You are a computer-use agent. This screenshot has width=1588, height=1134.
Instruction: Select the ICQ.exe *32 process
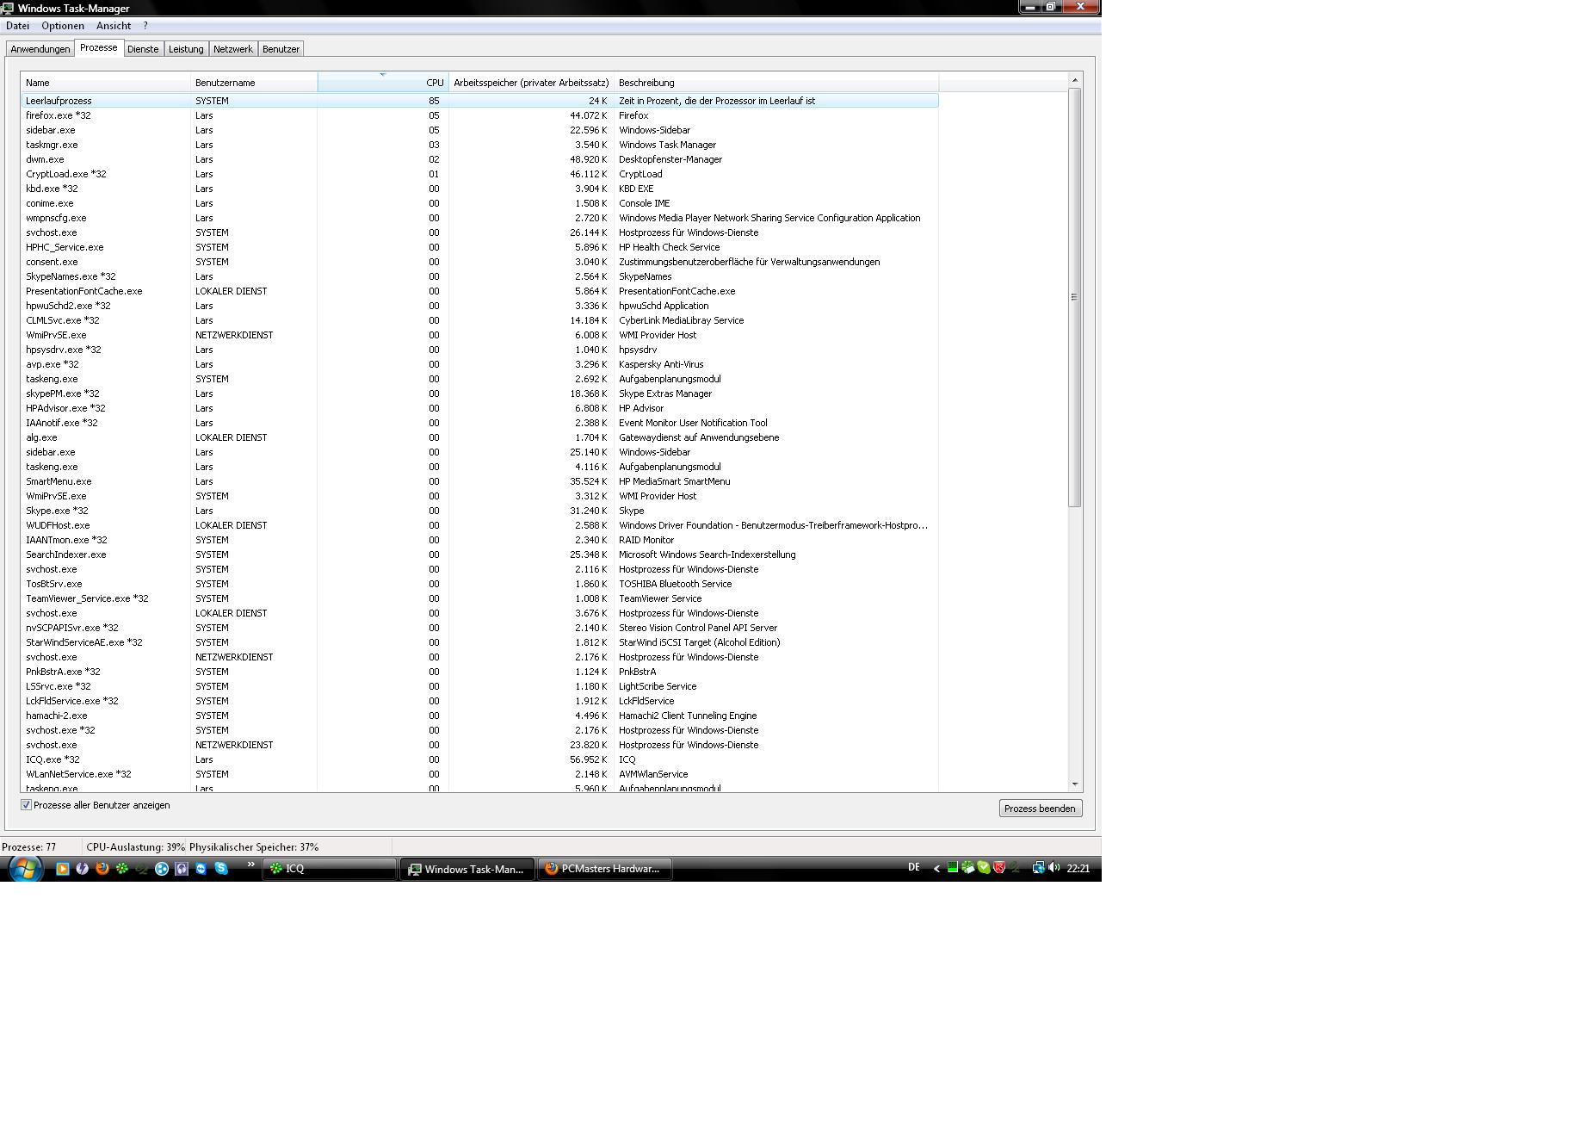(479, 759)
